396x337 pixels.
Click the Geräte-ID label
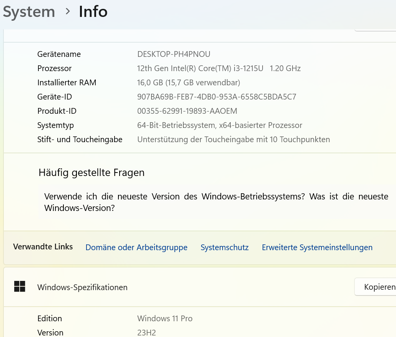pos(55,97)
